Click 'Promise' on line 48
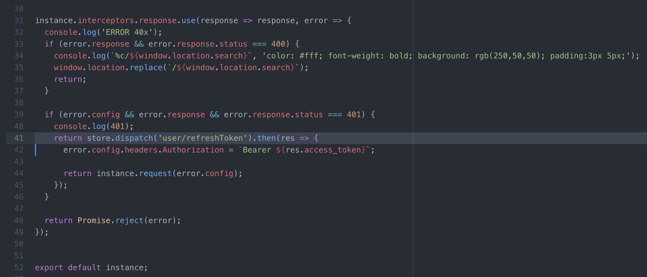The width and height of the screenshot is (647, 277). 94,220
